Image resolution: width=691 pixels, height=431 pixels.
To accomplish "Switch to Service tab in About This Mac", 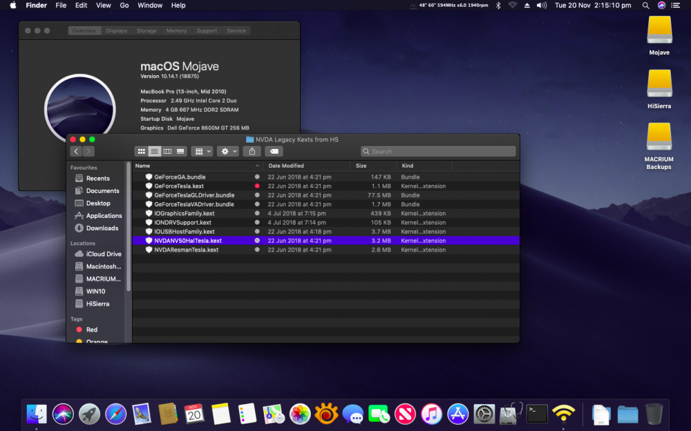I will click(236, 31).
